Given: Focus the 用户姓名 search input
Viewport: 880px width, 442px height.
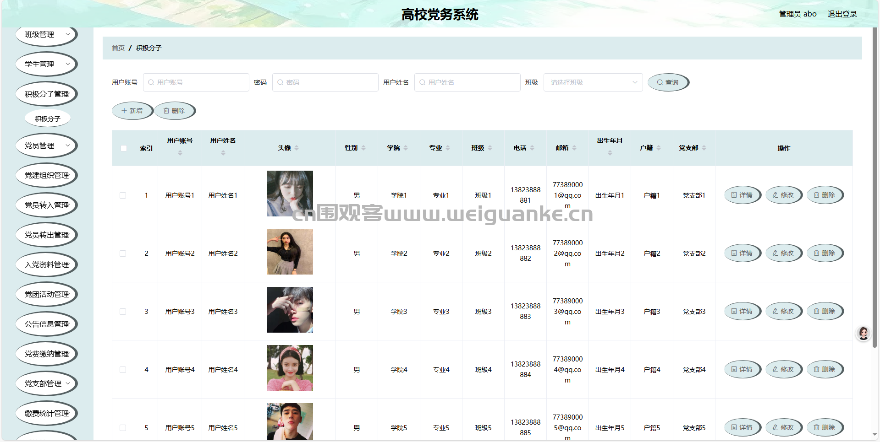Looking at the screenshot, I should 467,82.
